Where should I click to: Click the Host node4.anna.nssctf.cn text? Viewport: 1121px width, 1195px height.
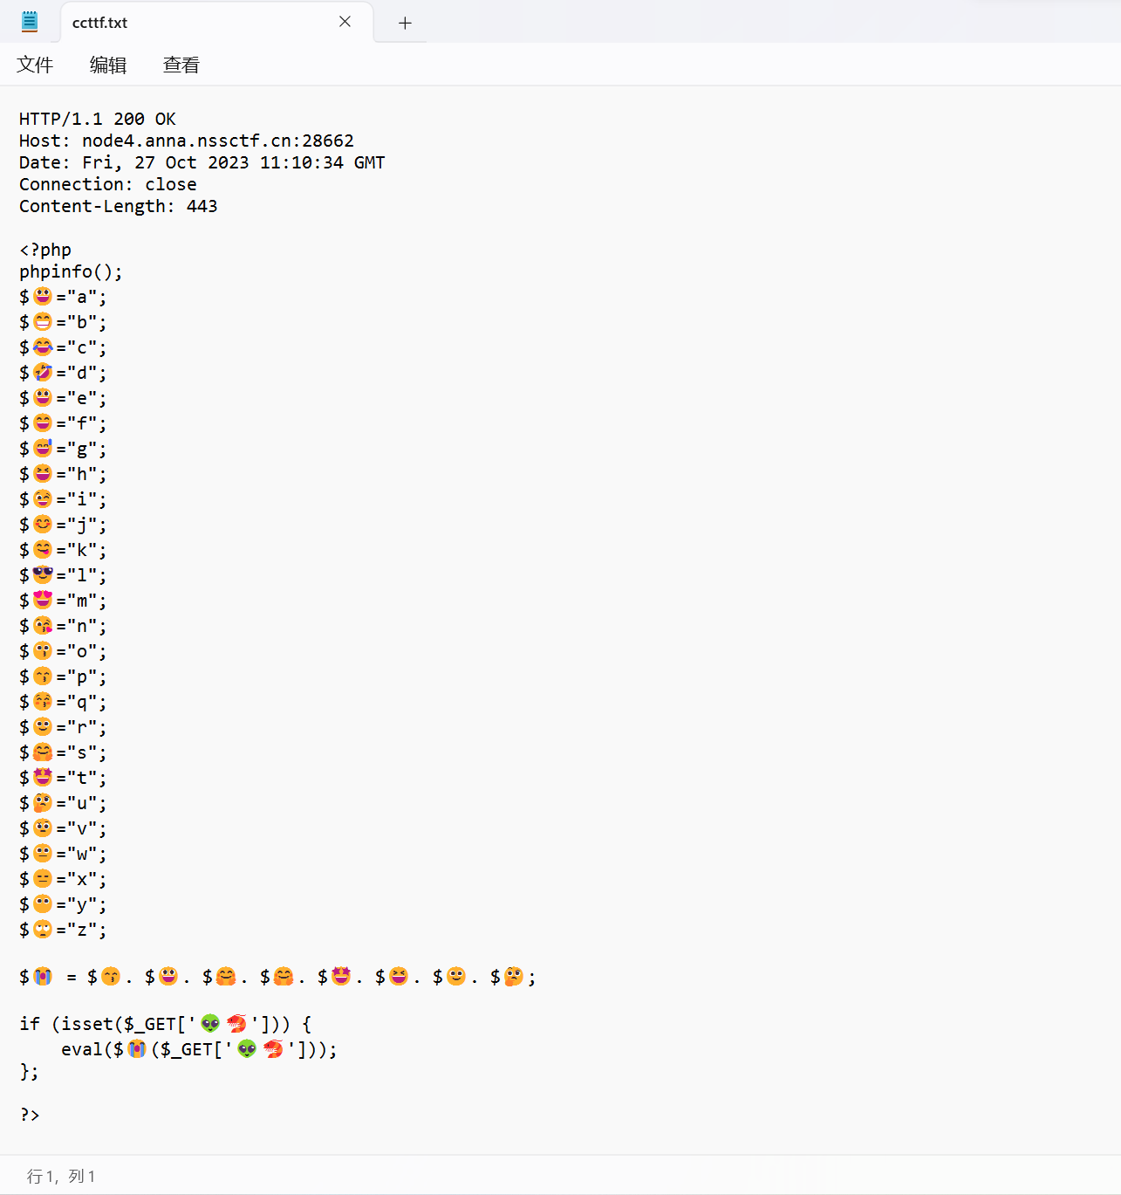pyautogui.click(x=187, y=141)
